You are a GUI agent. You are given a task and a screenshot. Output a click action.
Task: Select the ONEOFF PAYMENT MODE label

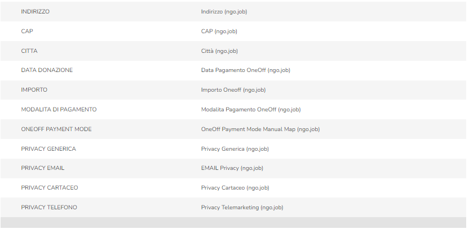tap(56, 129)
